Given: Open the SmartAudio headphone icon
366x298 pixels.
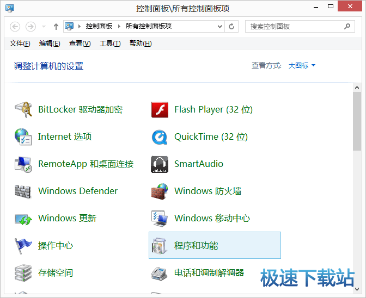Looking at the screenshot, I should (x=160, y=164).
